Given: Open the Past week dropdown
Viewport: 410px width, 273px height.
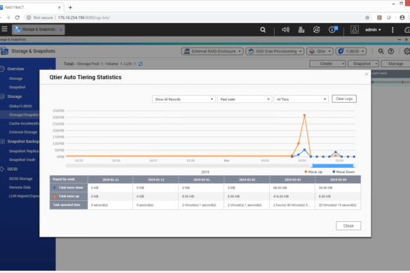Looking at the screenshot, I should point(245,99).
